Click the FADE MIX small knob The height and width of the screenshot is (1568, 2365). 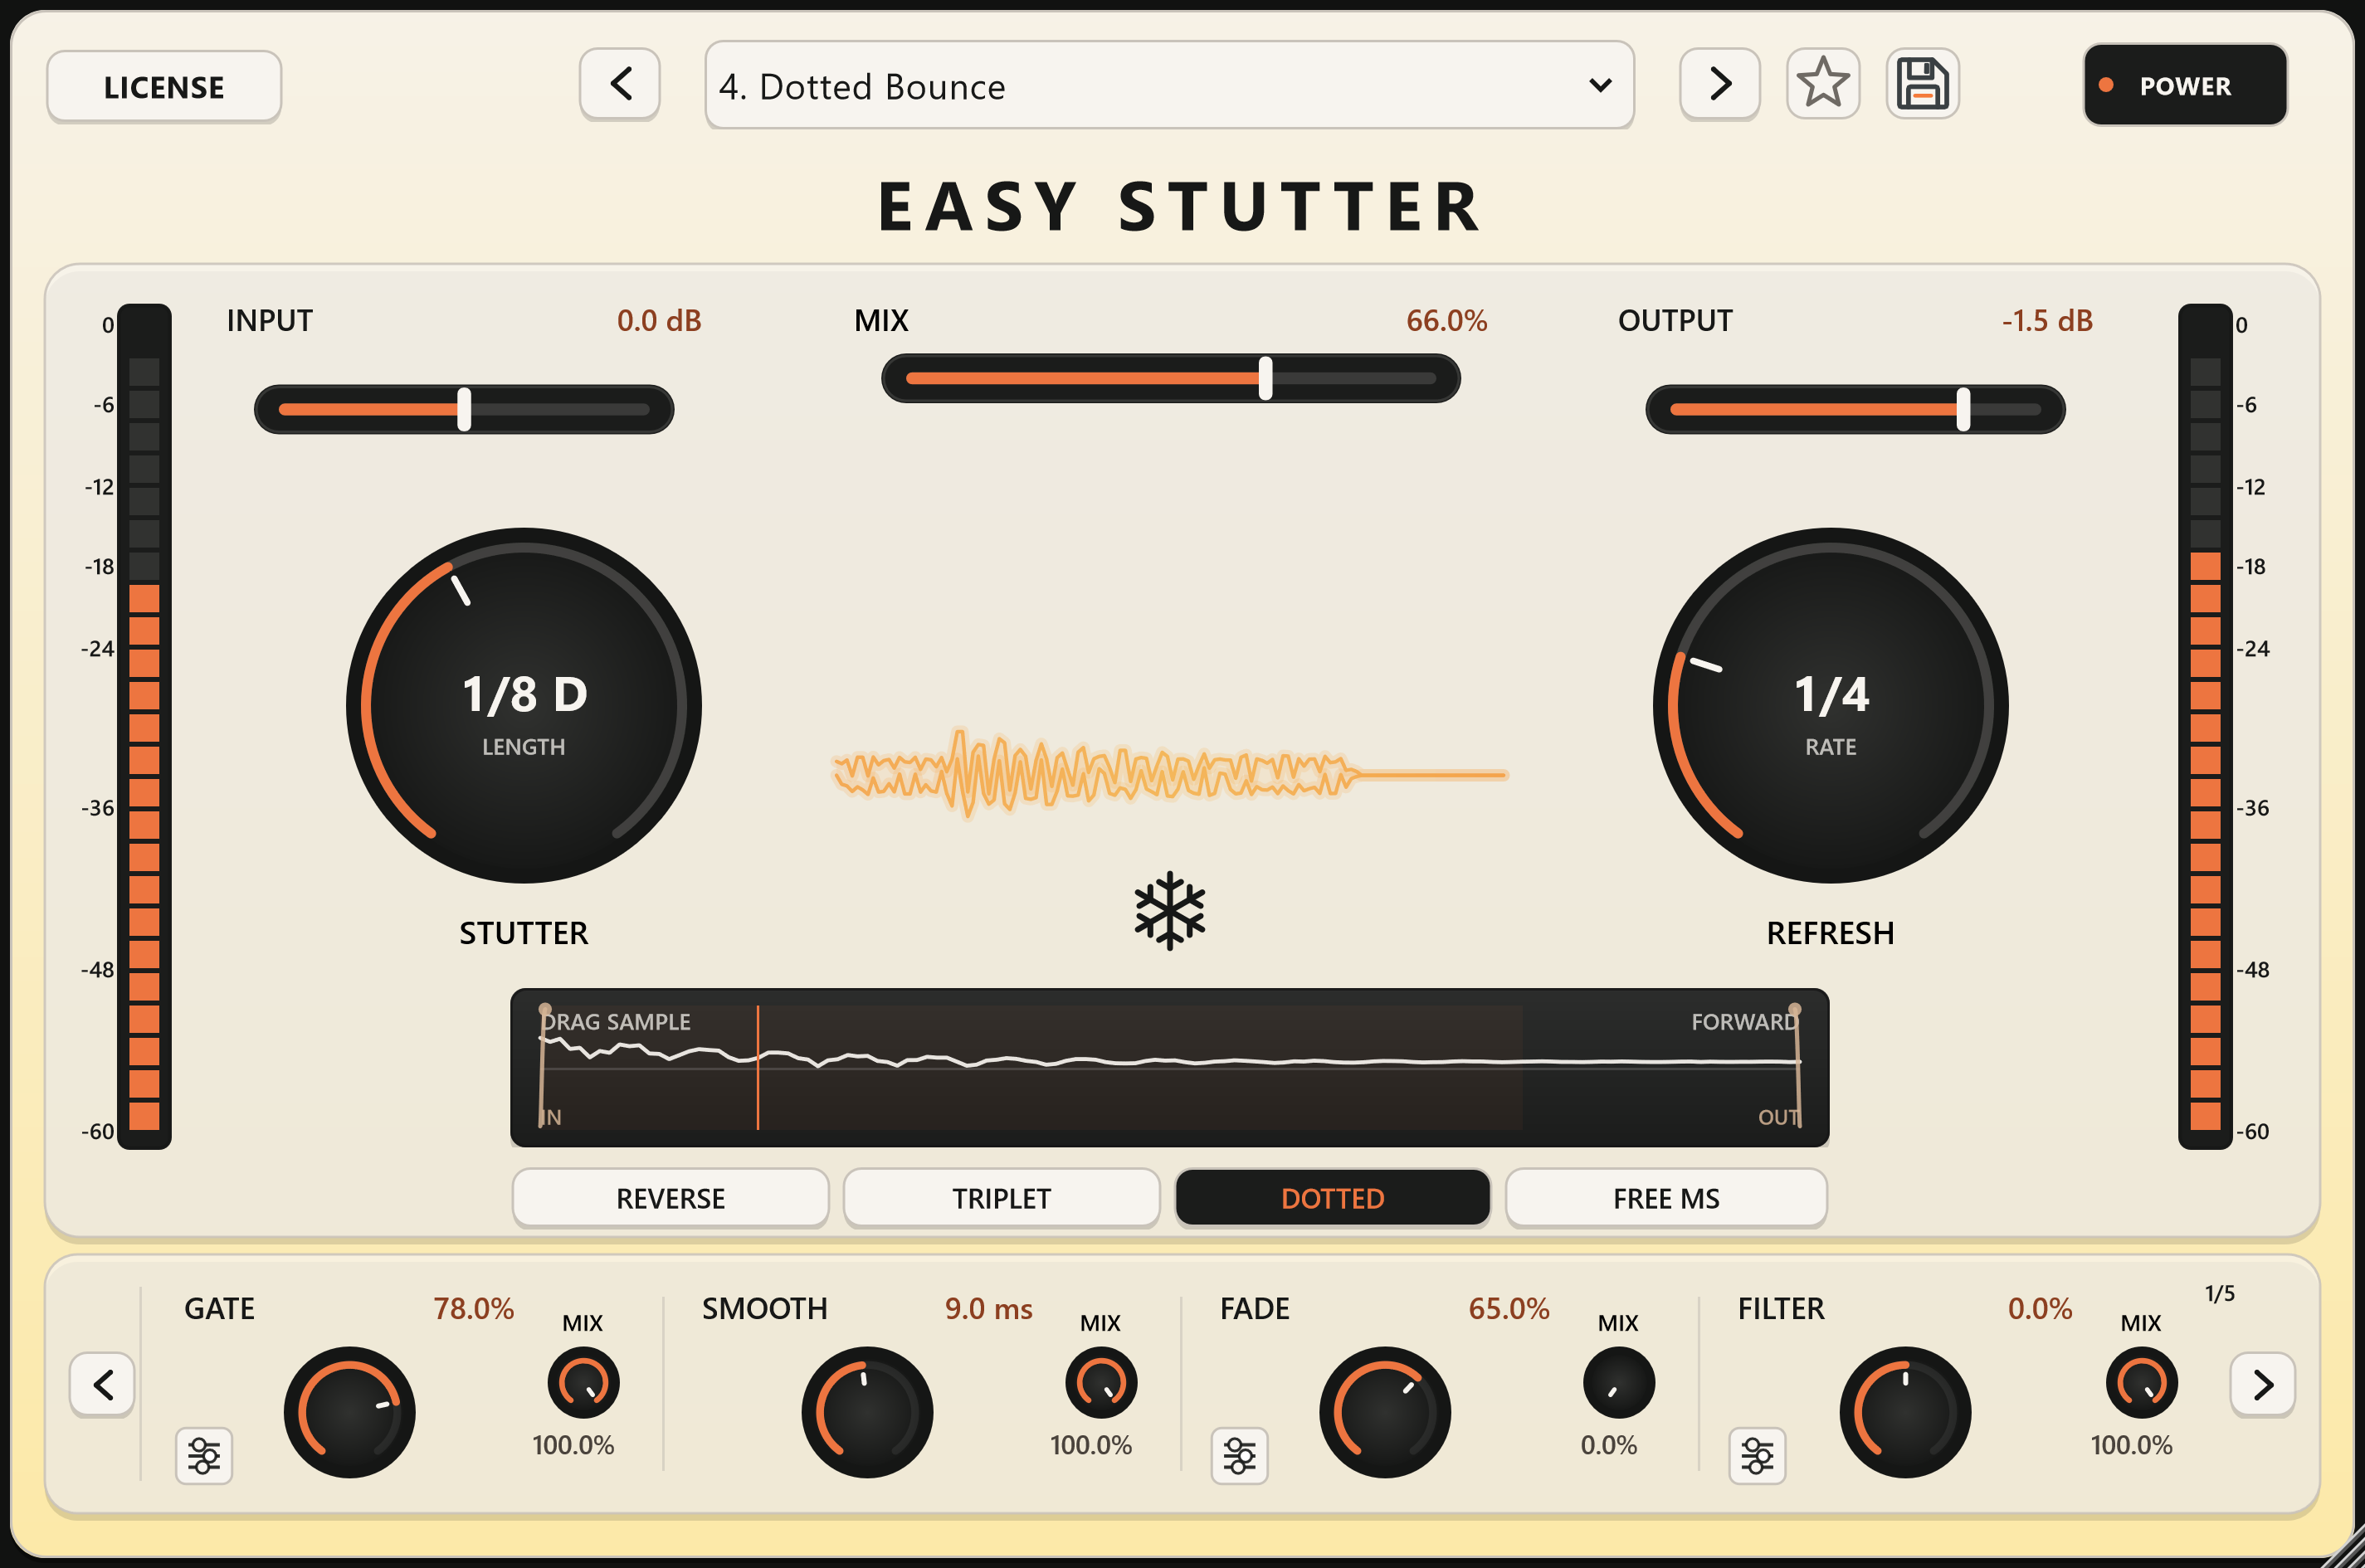(x=1619, y=1383)
